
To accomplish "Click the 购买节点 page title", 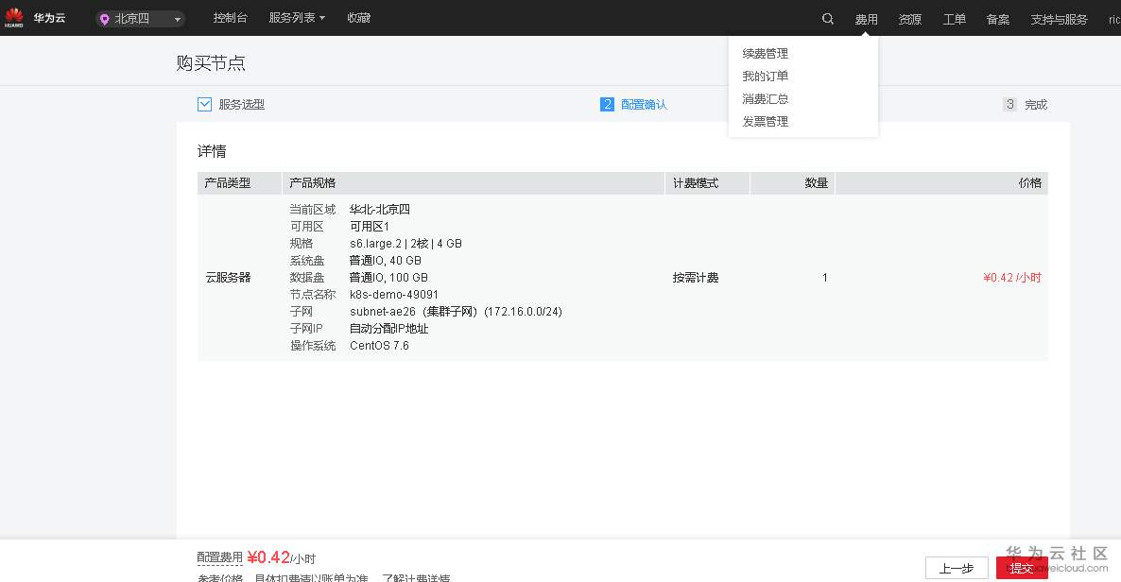I will 211,63.
